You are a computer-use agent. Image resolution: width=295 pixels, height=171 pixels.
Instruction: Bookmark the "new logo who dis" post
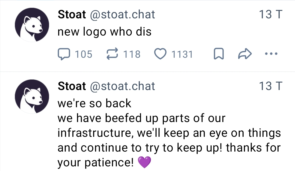(x=217, y=54)
